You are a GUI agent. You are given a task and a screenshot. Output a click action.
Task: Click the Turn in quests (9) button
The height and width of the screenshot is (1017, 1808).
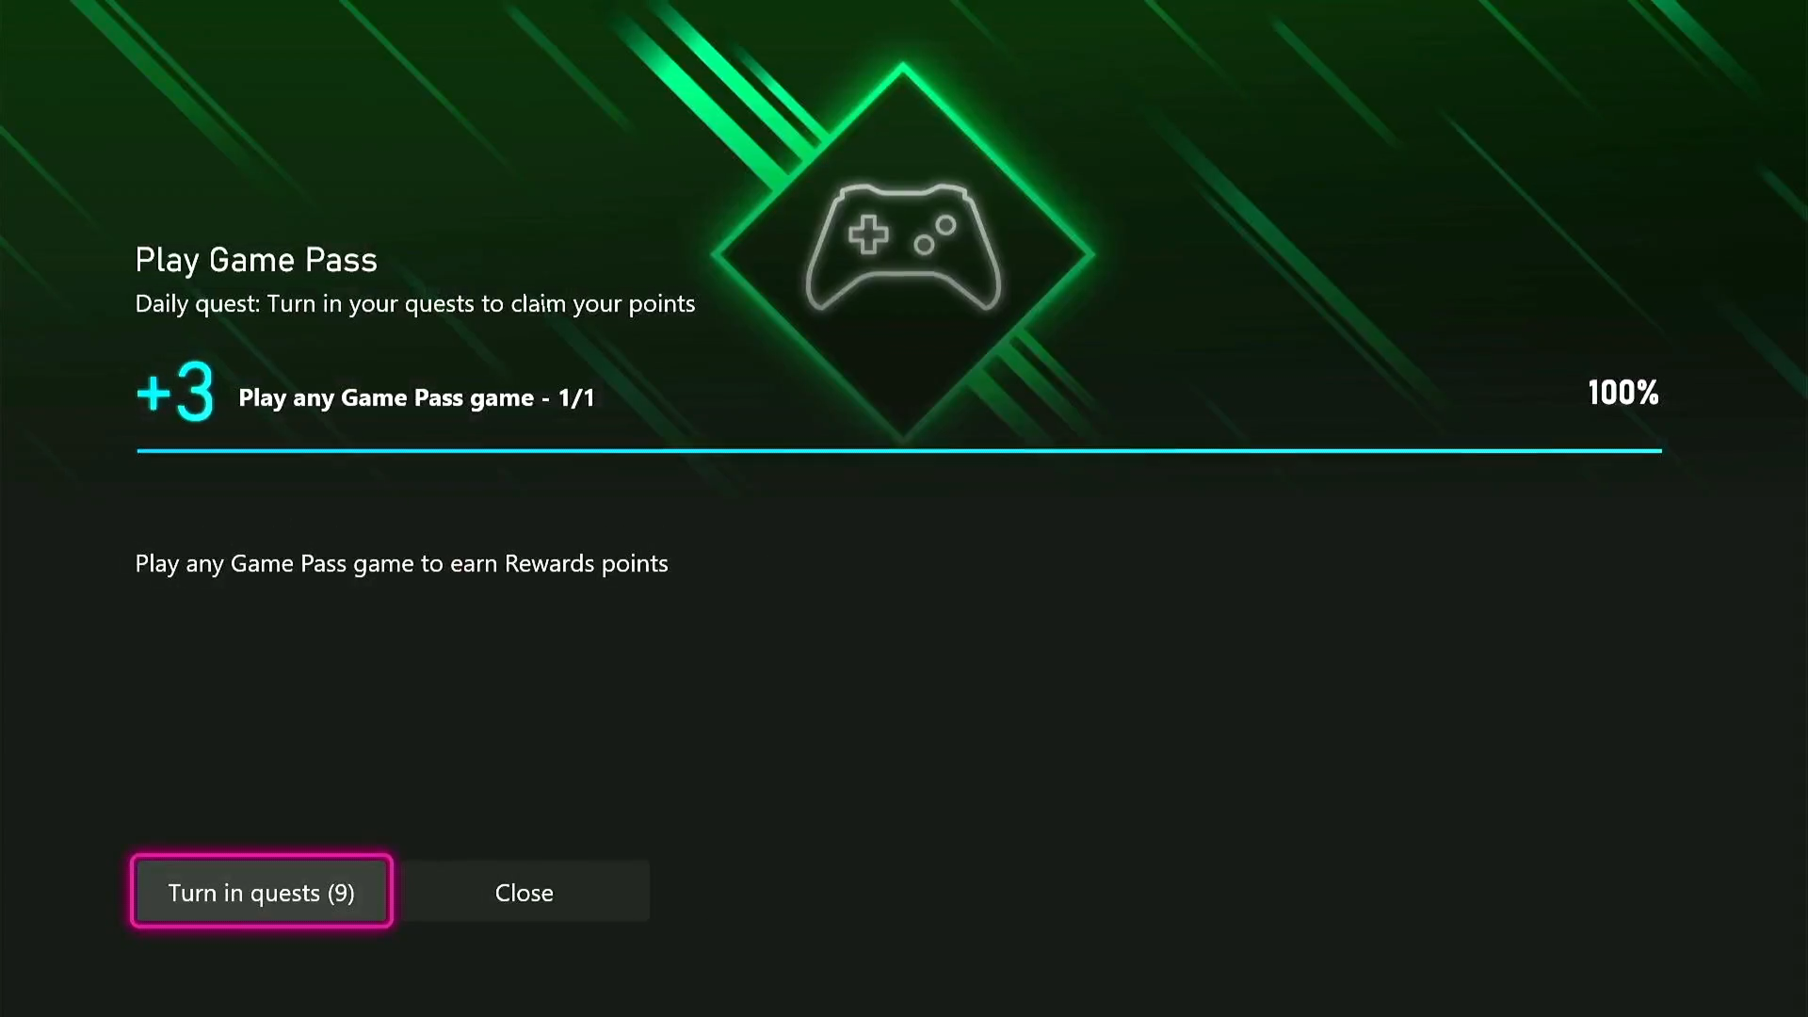(x=261, y=891)
